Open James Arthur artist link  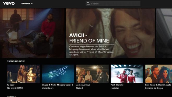point(83,85)
